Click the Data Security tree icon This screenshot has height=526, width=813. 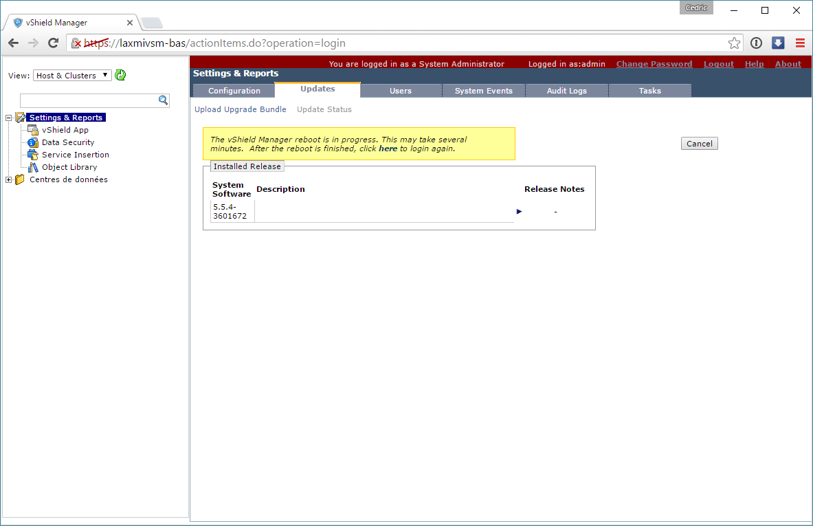click(33, 142)
